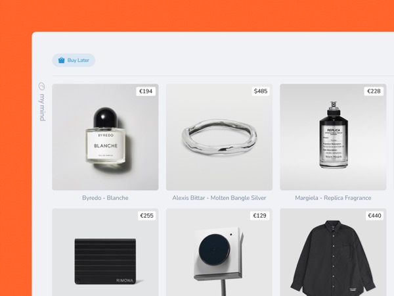Click the $485 price tag

pyautogui.click(x=261, y=91)
